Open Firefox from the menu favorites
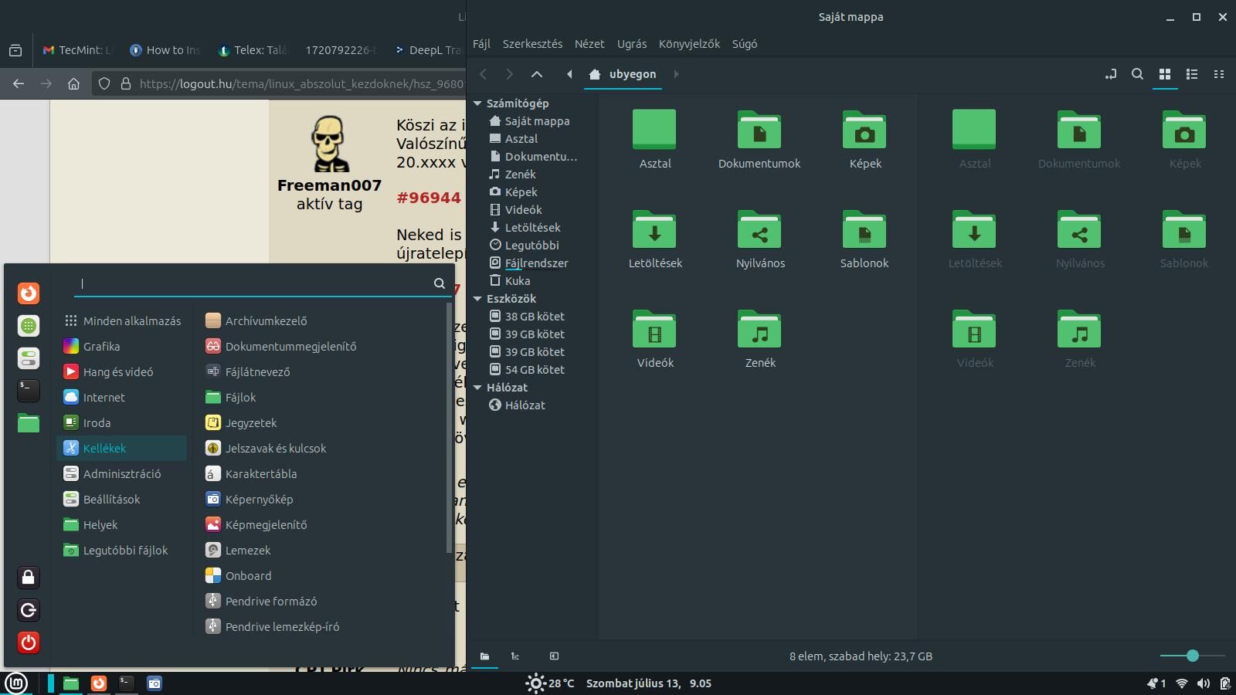The width and height of the screenshot is (1236, 695). tap(29, 293)
